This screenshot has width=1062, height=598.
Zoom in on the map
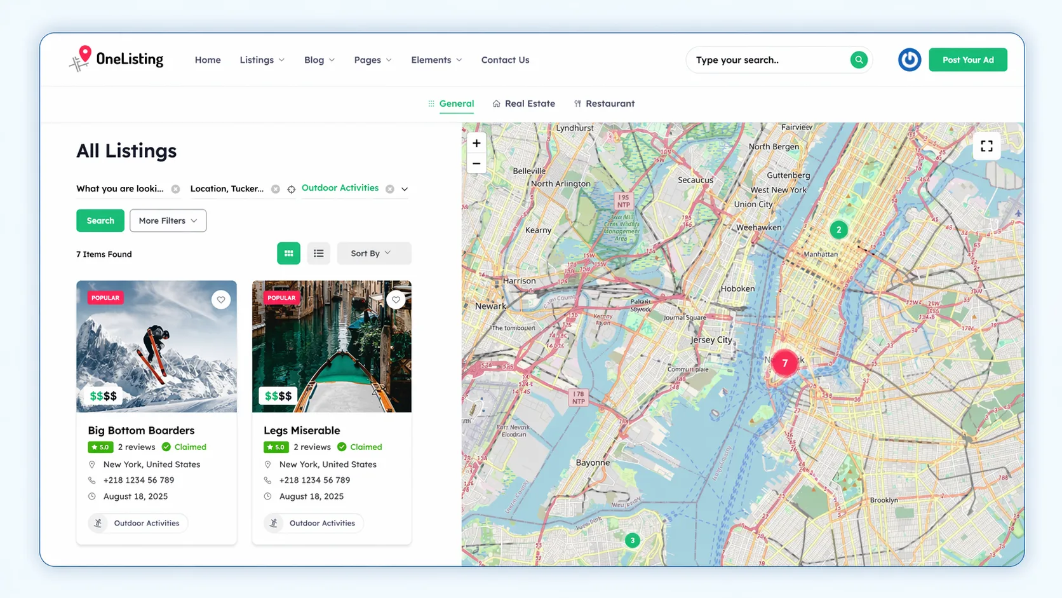(476, 144)
